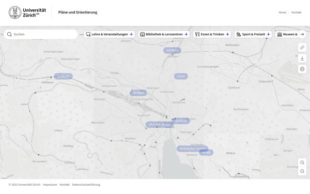Select the Irchel campus marker
The height and width of the screenshot is (194, 310).
point(181,77)
